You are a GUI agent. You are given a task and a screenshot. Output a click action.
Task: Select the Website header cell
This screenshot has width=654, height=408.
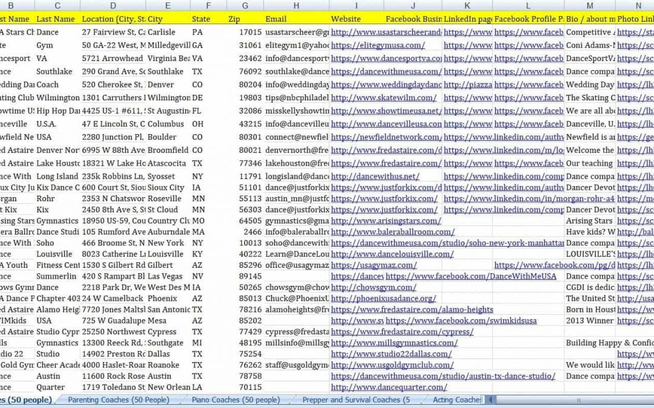coord(356,19)
